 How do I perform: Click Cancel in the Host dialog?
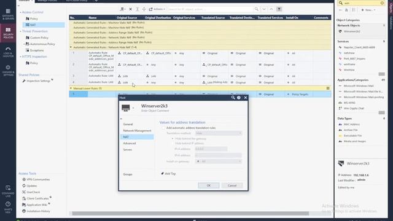[232, 185]
